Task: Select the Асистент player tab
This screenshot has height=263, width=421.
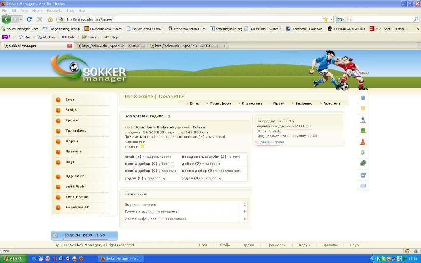Action: pyautogui.click(x=332, y=104)
